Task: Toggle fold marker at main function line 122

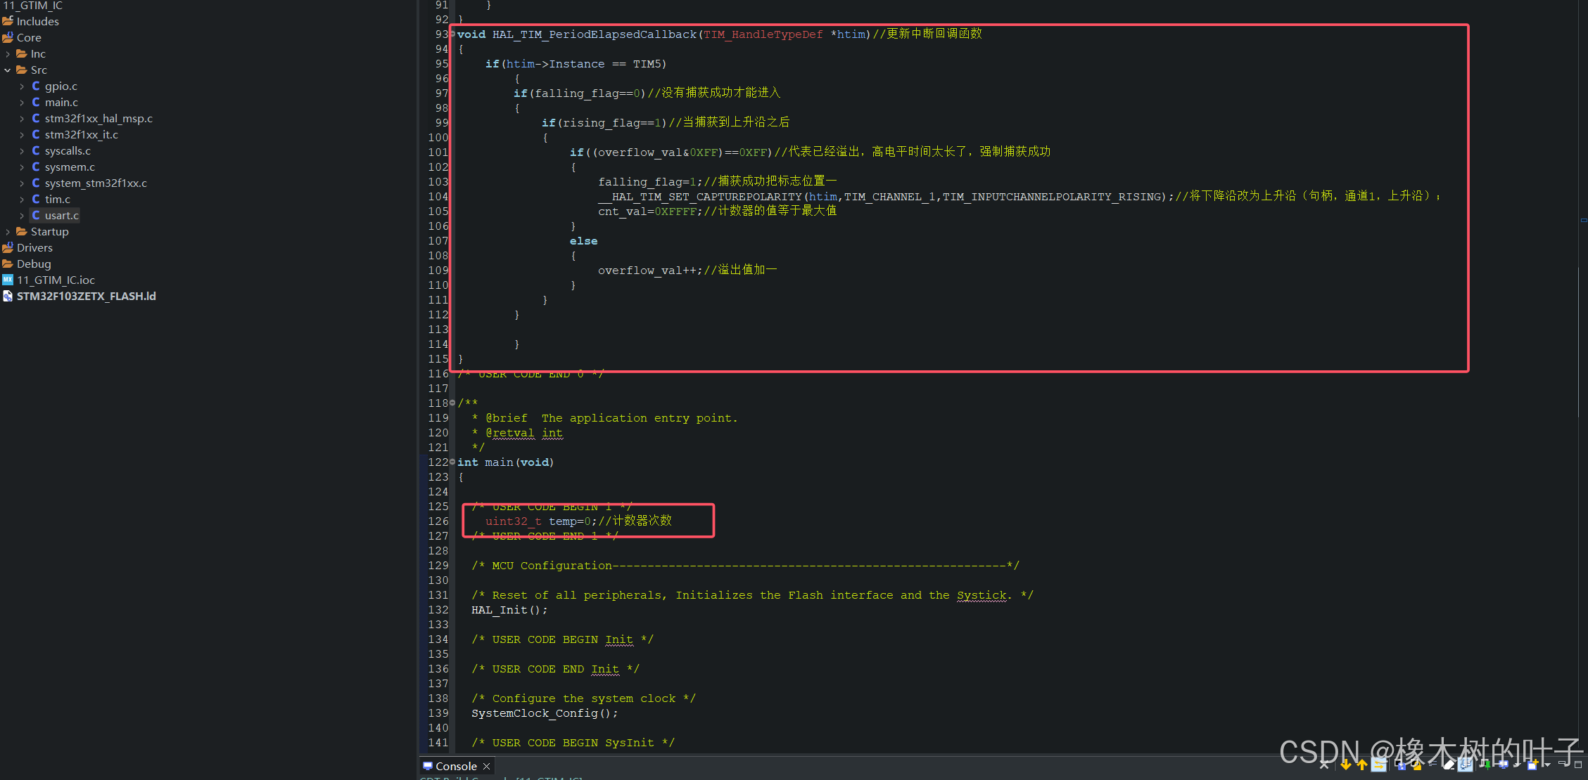Action: coord(452,462)
